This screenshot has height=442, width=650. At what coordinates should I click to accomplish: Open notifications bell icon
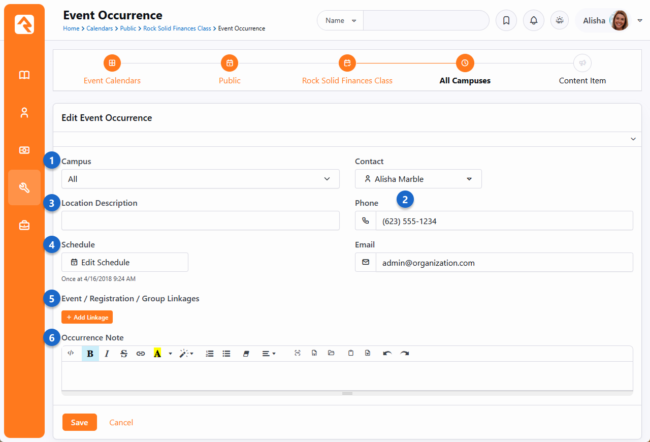pyautogui.click(x=533, y=21)
